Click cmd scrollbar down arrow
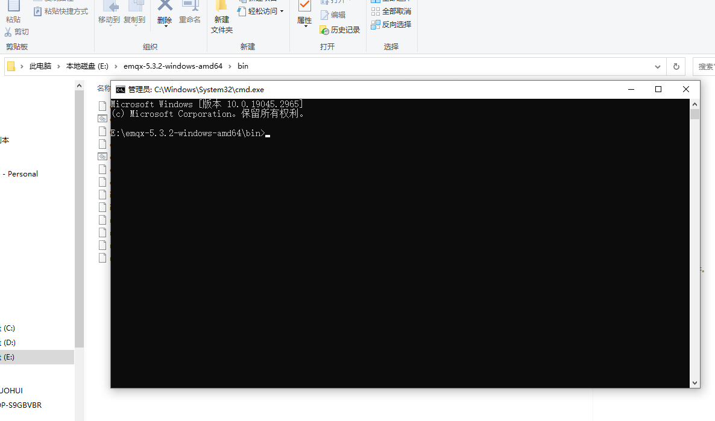 click(x=695, y=383)
